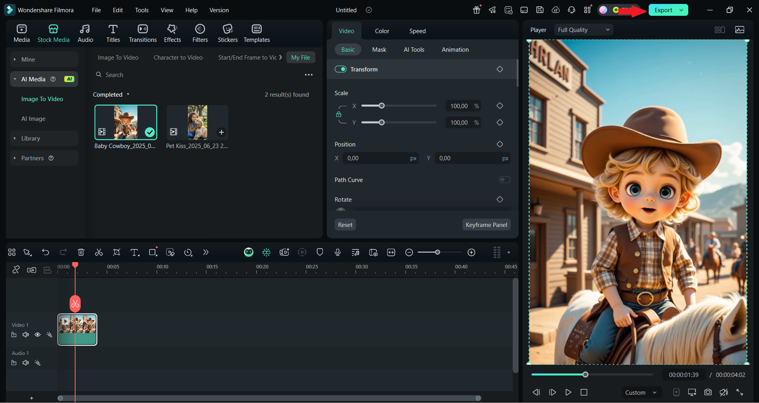The height and width of the screenshot is (403, 759).
Task: Click the redo icon in timeline toolbar
Action: click(63, 252)
